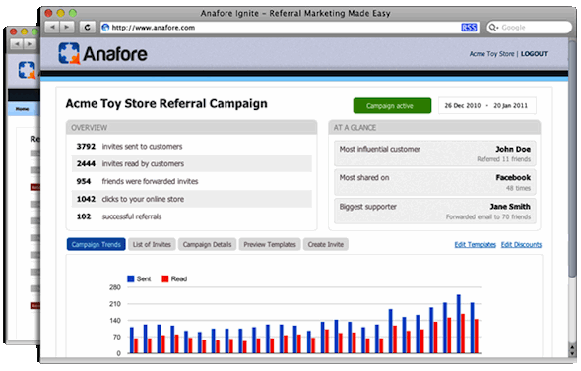Click the OVERVIEW panel header
This screenshot has width=581, height=371.
coord(192,127)
